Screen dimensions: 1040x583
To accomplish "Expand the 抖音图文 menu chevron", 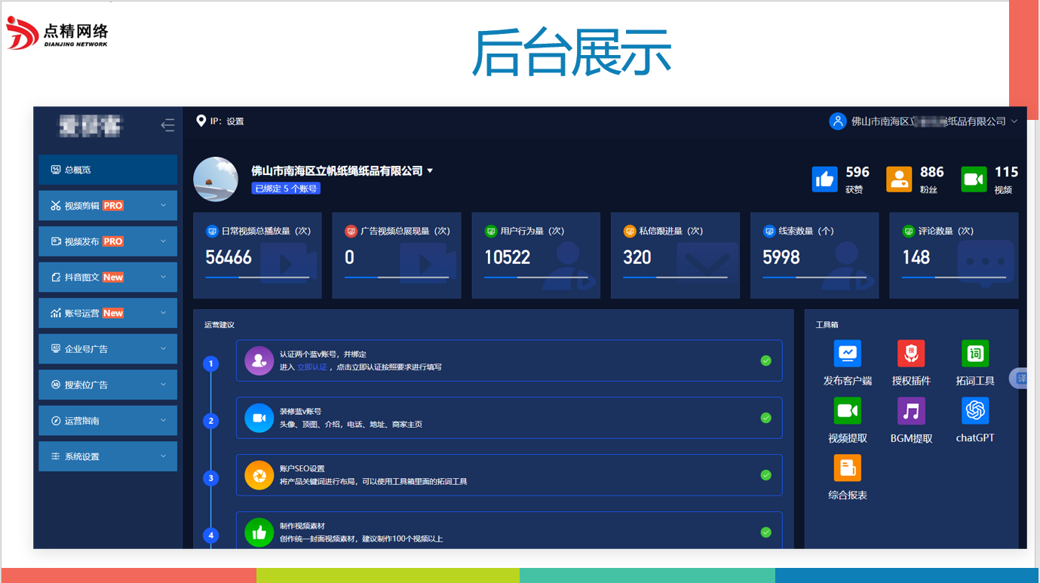I will tap(163, 277).
